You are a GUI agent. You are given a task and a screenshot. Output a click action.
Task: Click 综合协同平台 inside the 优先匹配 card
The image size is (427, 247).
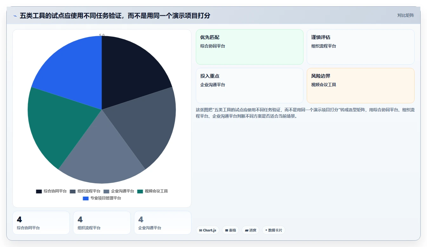[x=213, y=46]
